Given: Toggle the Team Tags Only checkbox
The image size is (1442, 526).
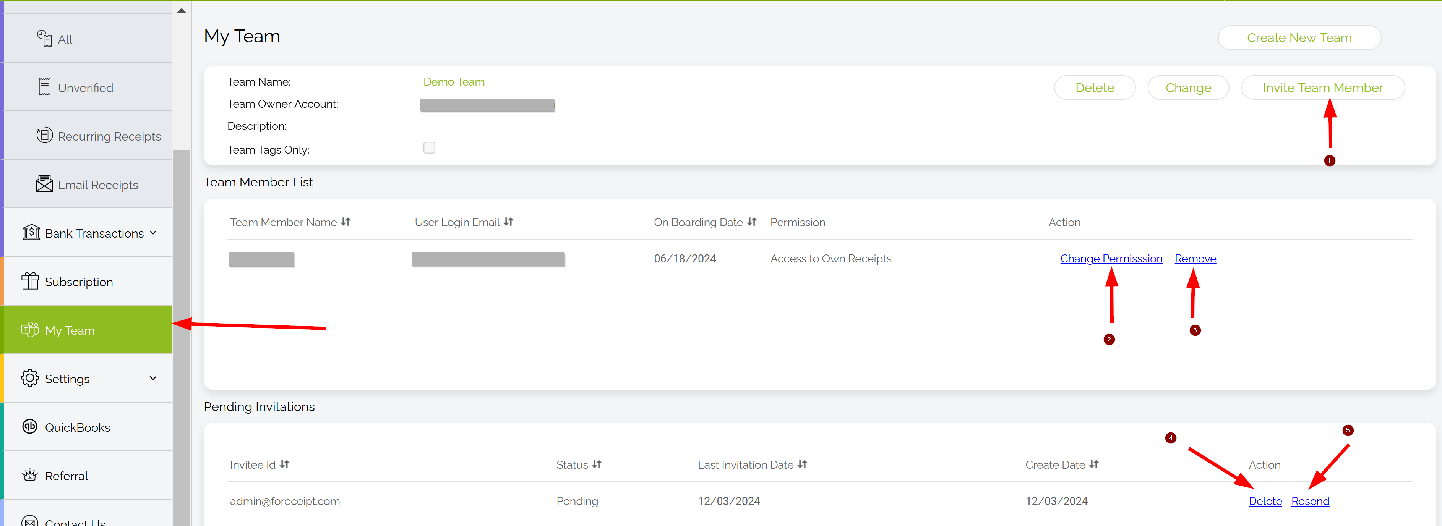Looking at the screenshot, I should coord(429,148).
